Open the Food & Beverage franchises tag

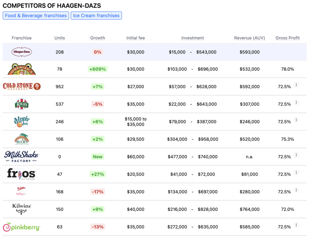pos(36,16)
